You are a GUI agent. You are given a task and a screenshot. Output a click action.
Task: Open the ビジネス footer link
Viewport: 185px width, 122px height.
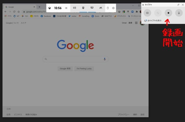18,115
